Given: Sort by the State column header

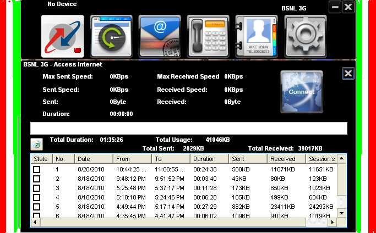Looking at the screenshot, I should [x=42, y=159].
